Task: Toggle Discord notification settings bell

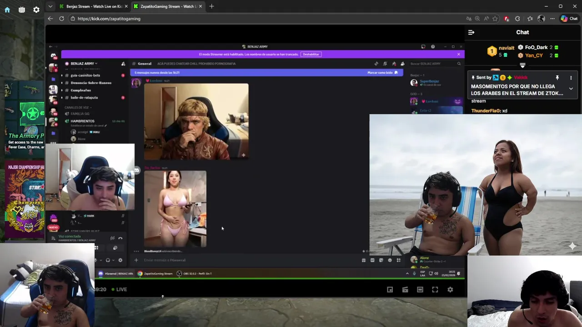Action: pos(385,64)
